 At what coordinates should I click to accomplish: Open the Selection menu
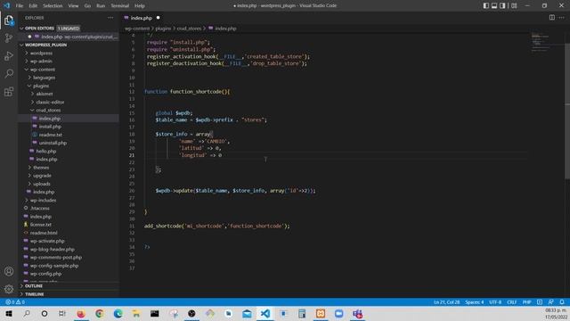[x=53, y=6]
